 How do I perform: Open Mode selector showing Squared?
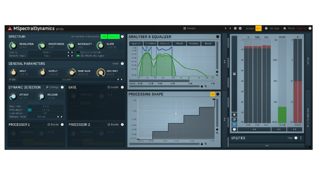(67, 79)
